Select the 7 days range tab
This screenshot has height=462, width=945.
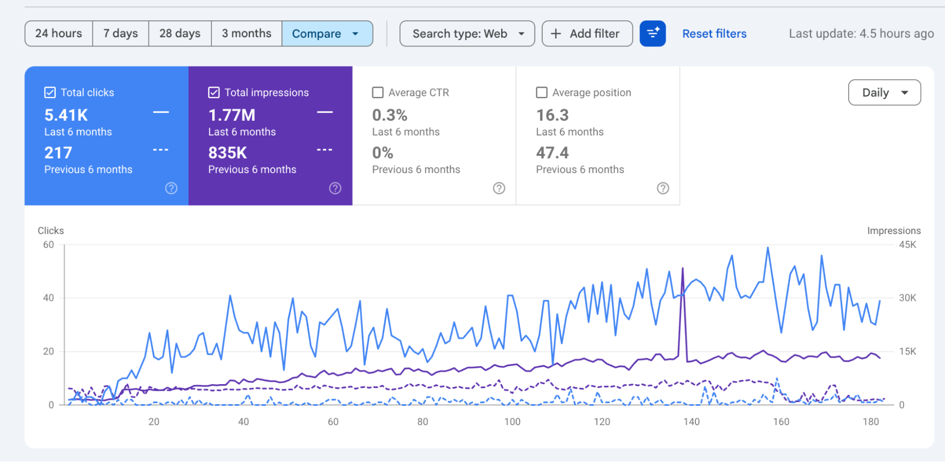tap(121, 34)
